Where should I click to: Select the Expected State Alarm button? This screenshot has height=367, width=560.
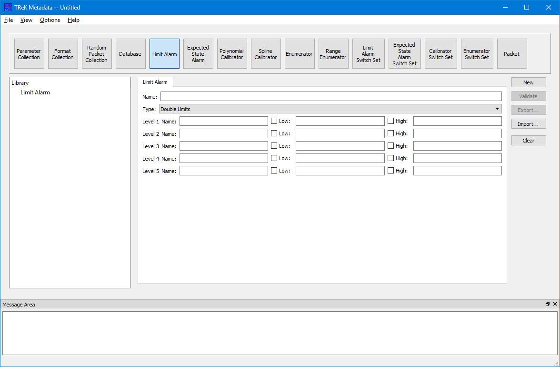coord(198,54)
